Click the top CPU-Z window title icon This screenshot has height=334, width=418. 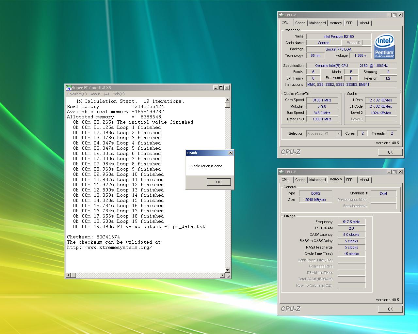pos(281,15)
